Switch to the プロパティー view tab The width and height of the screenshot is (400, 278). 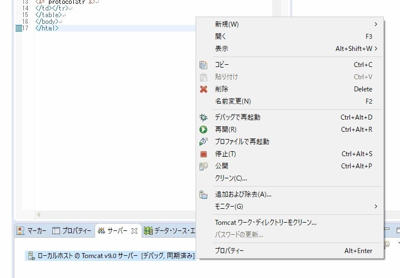[72, 231]
